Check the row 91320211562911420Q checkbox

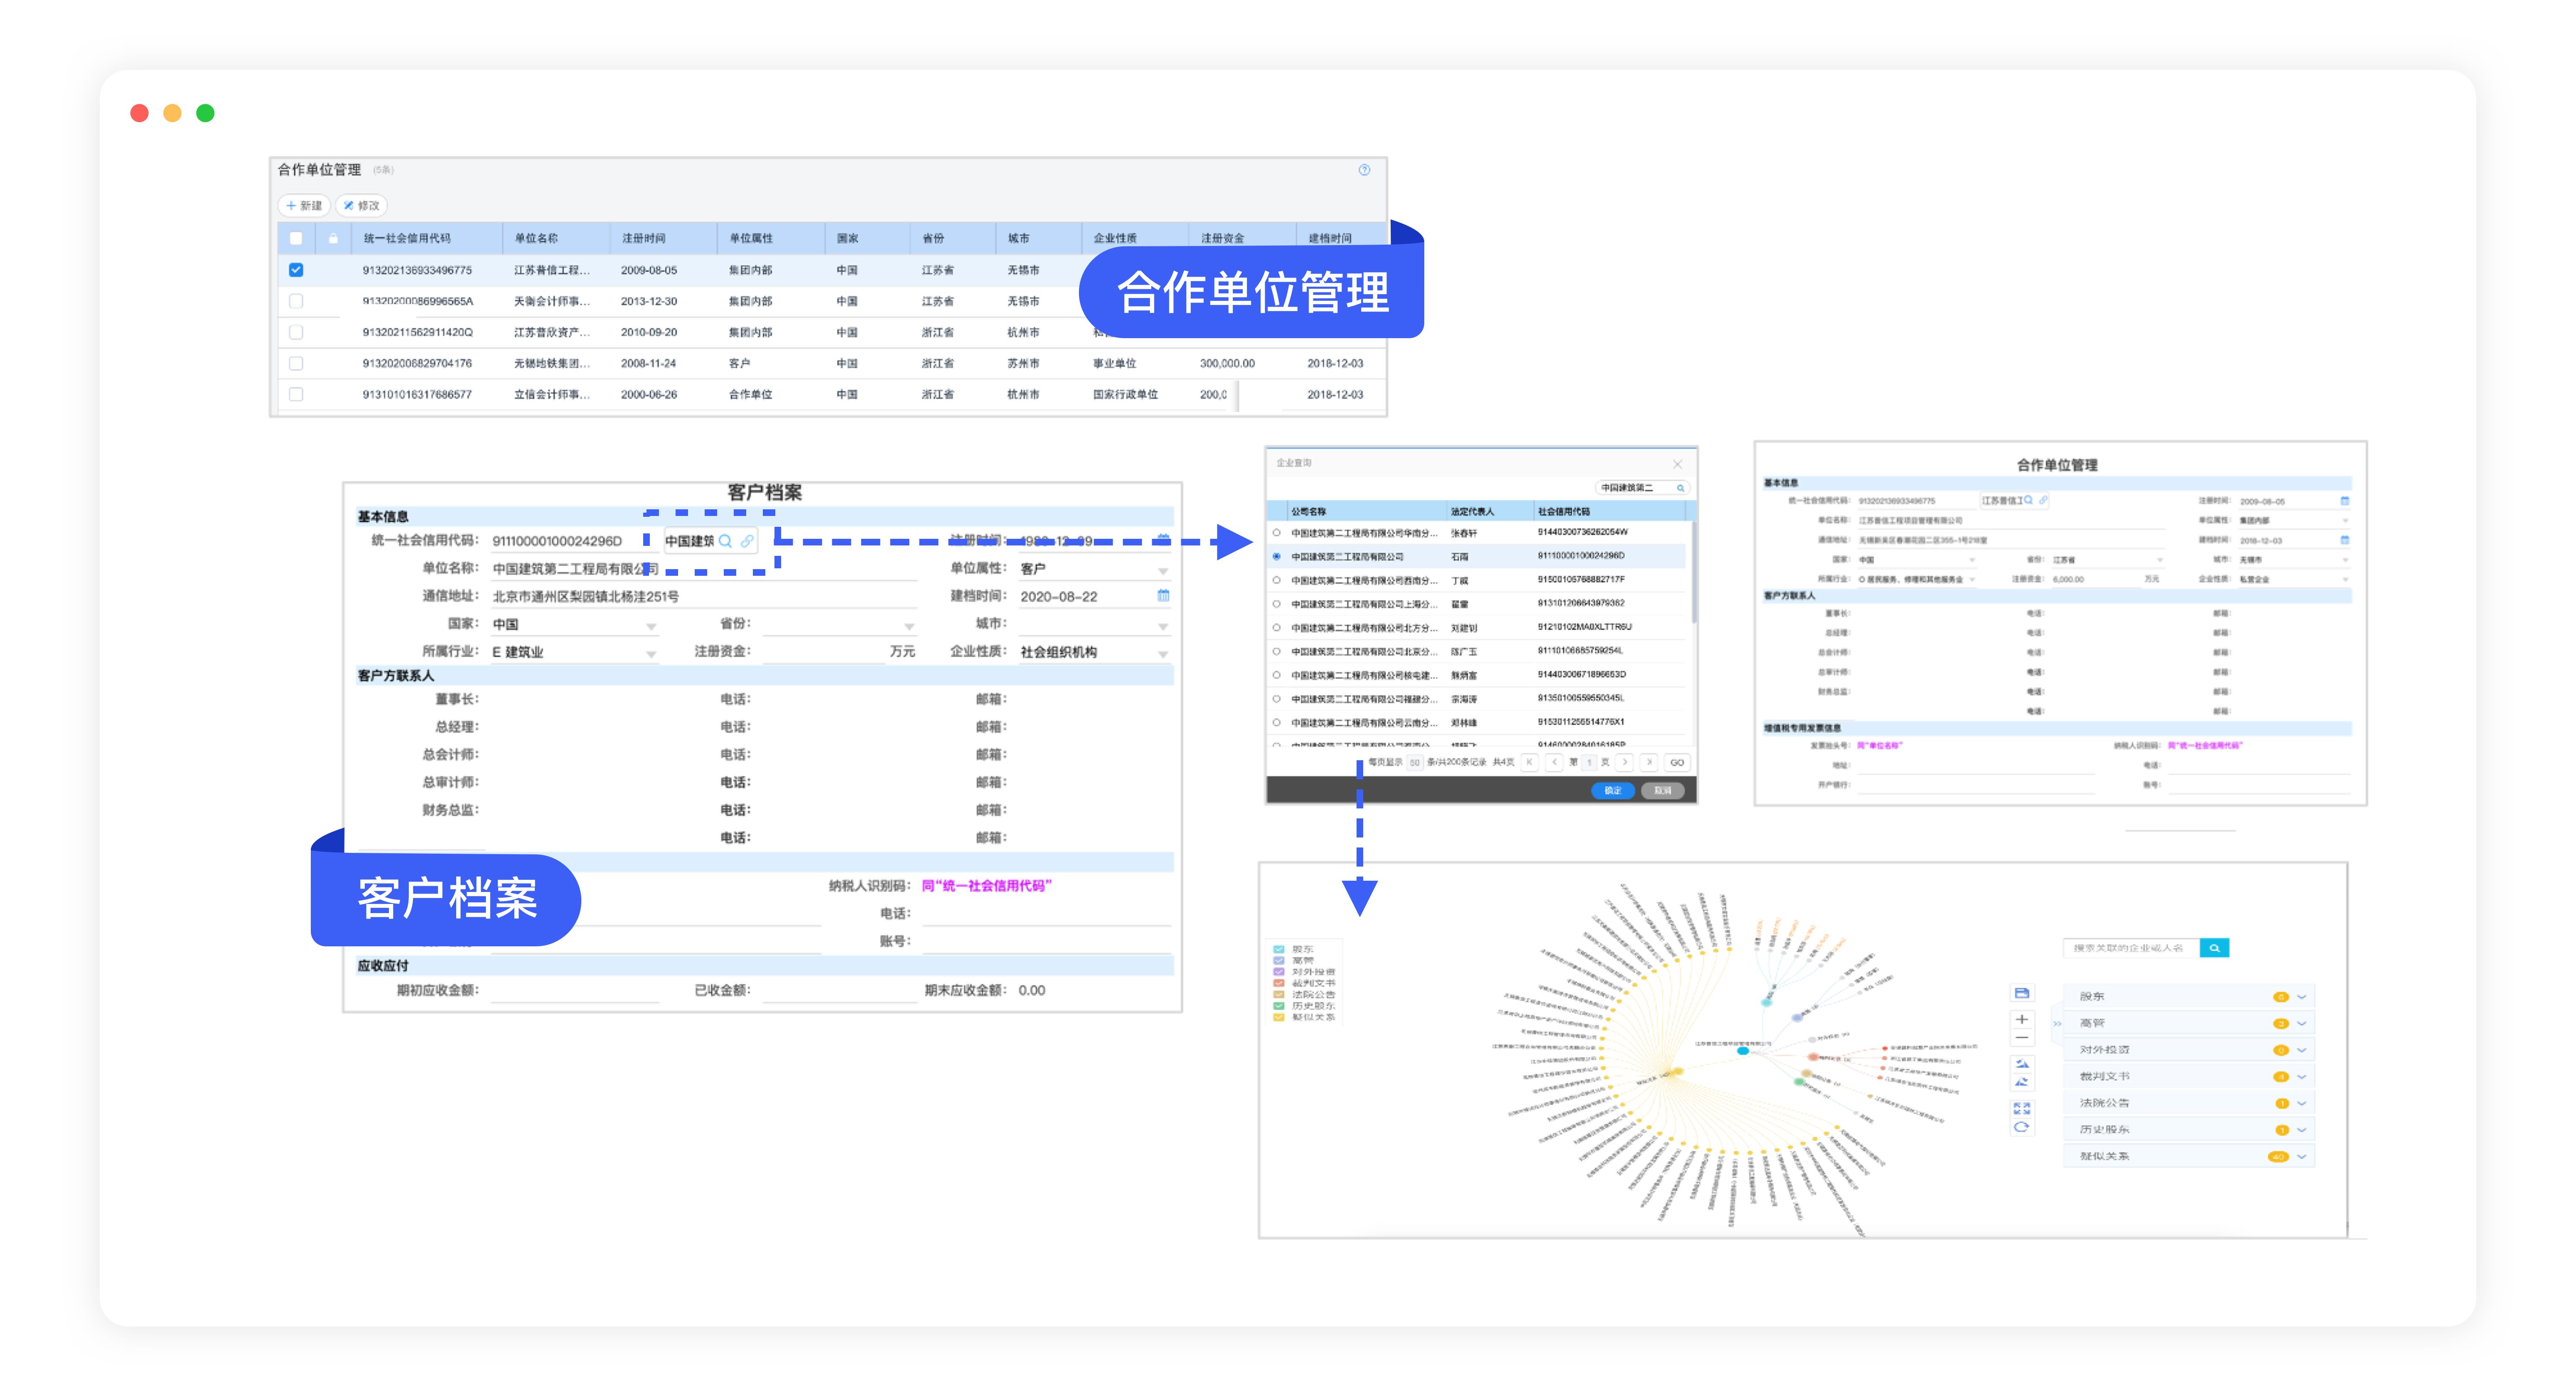296,332
